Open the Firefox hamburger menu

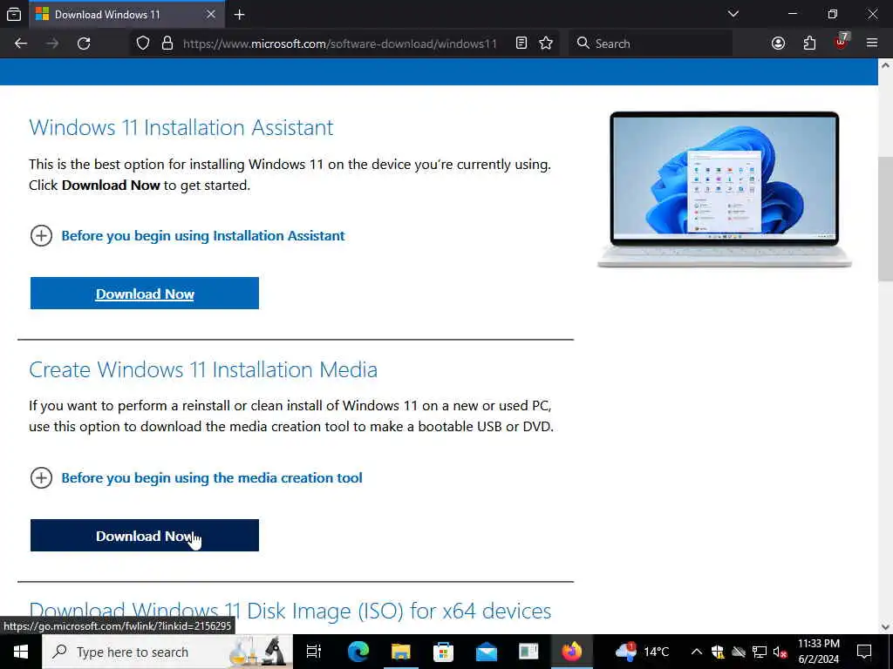(872, 44)
